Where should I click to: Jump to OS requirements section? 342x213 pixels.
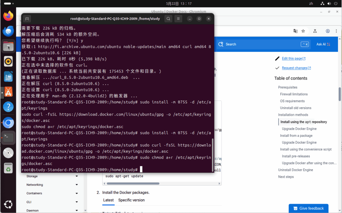click(292, 101)
